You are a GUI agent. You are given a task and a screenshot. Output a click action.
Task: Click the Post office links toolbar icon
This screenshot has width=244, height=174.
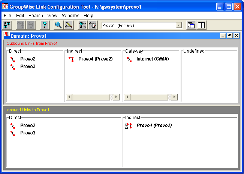coord(93,25)
